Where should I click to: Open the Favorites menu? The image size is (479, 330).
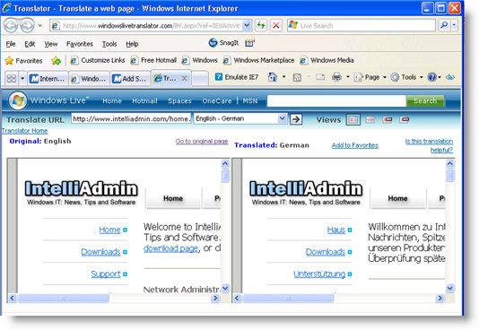80,44
